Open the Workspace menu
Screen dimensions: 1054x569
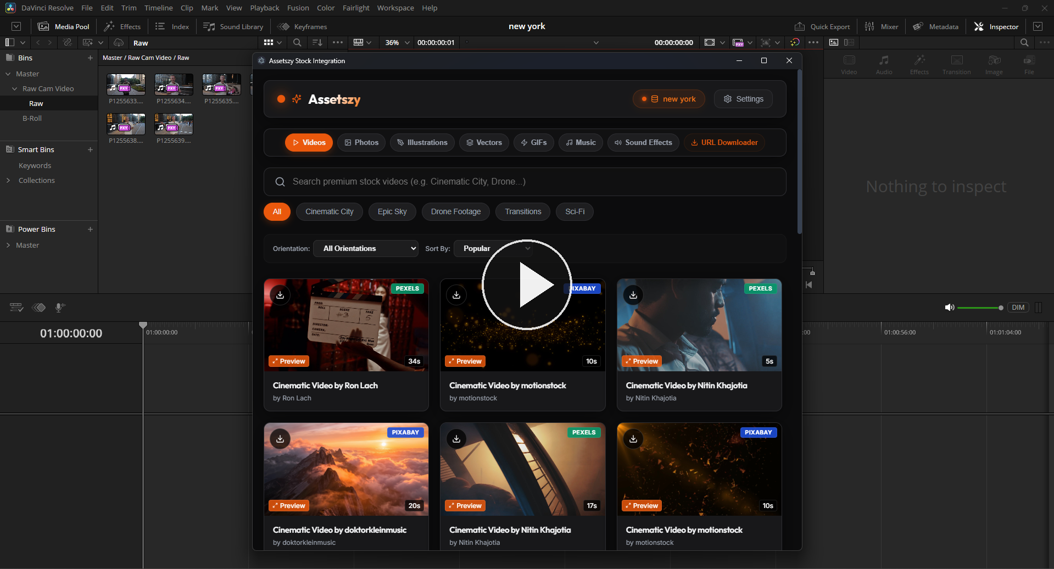pos(395,8)
